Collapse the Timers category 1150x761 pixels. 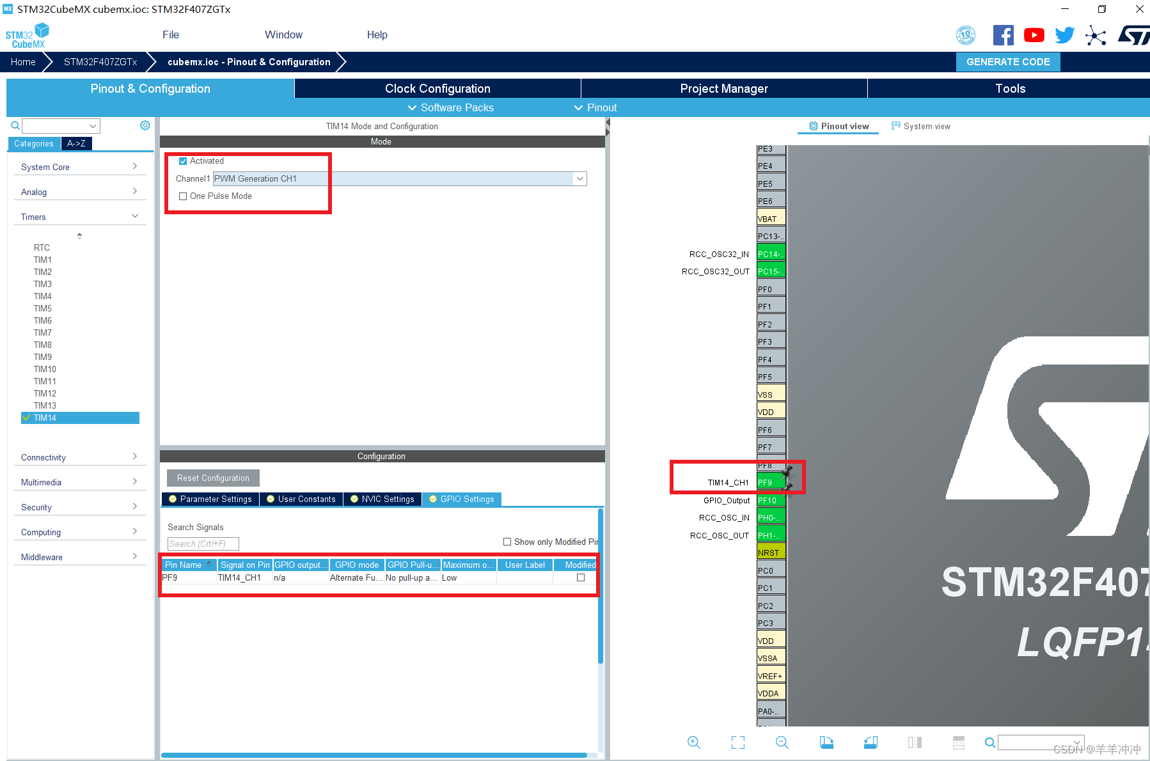pyautogui.click(x=80, y=217)
